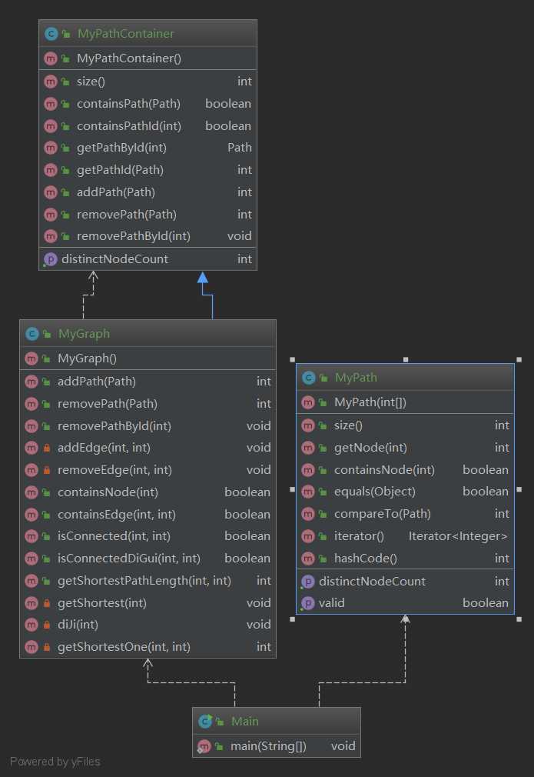Select the MyPathContainer() constructor row
The height and width of the screenshot is (777, 534).
pos(148,58)
